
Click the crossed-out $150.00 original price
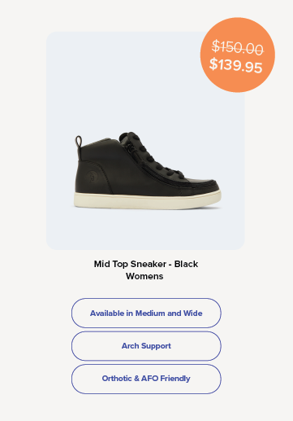237,47
